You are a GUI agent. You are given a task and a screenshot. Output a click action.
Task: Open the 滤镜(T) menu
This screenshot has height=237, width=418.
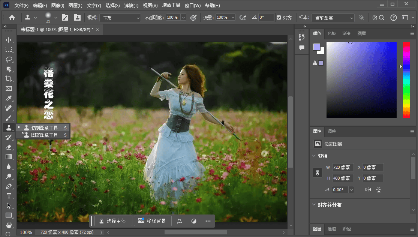[x=130, y=6]
